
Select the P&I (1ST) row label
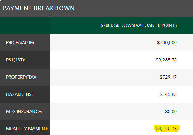click(15, 60)
